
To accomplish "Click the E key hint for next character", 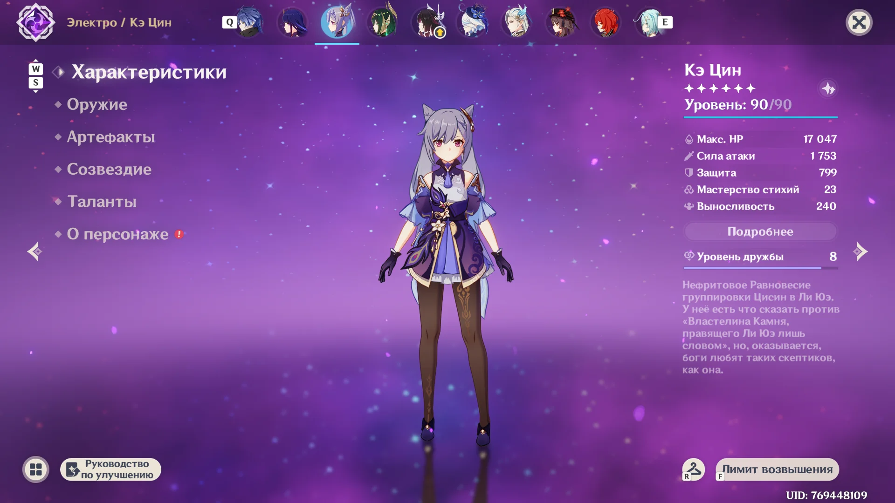I will coord(665,22).
